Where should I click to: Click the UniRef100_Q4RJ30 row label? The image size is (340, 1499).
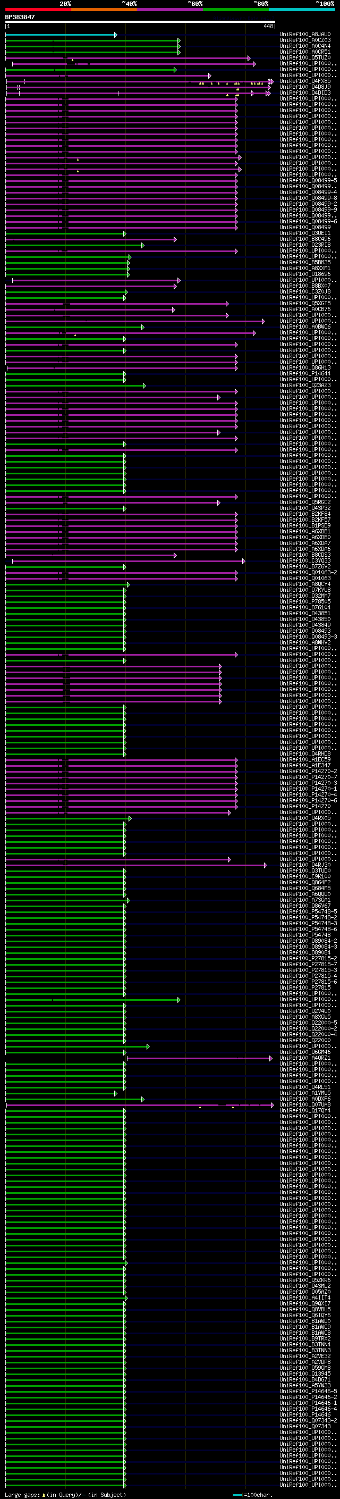pos(305,865)
